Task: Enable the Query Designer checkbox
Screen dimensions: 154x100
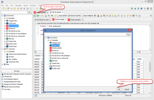Action: click(x=82, y=16)
